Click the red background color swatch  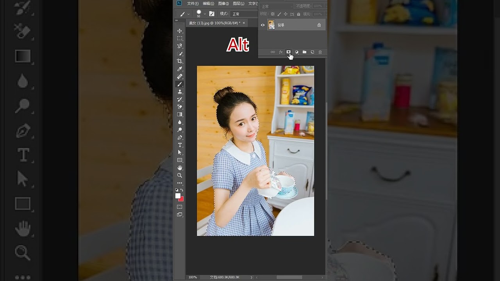(x=182, y=199)
